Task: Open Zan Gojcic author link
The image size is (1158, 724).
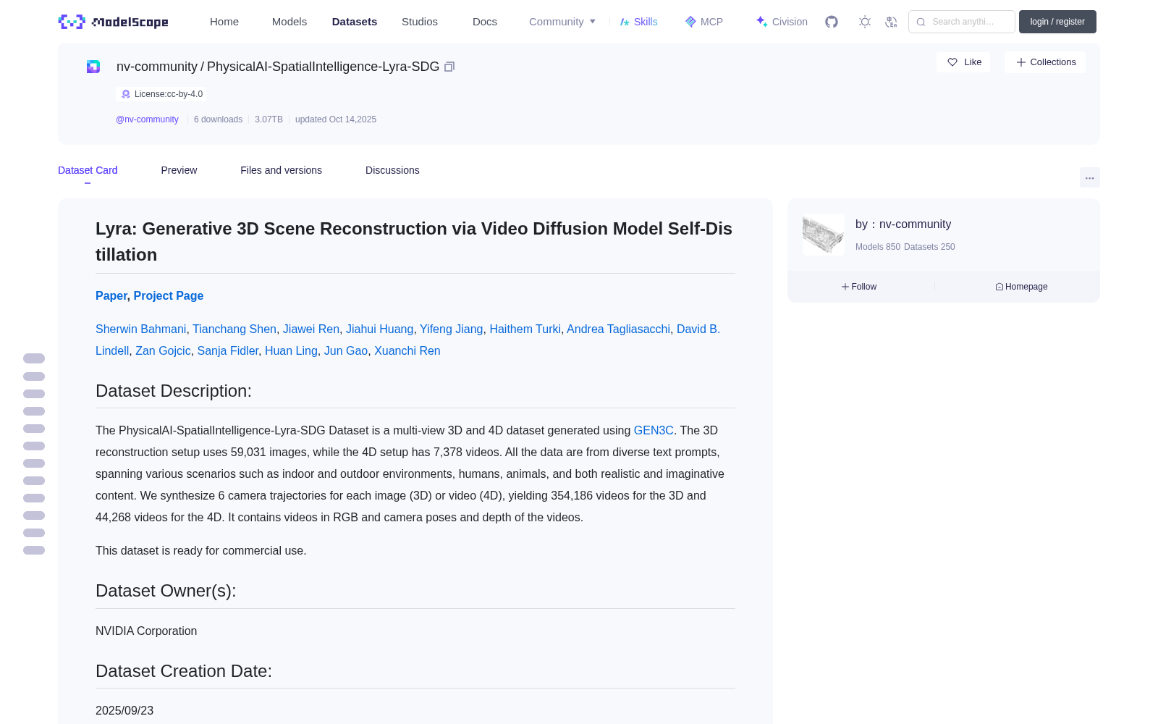Action: [163, 350]
